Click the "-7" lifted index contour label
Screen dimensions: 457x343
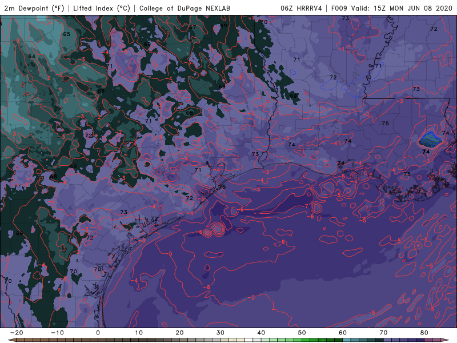(x=304, y=206)
